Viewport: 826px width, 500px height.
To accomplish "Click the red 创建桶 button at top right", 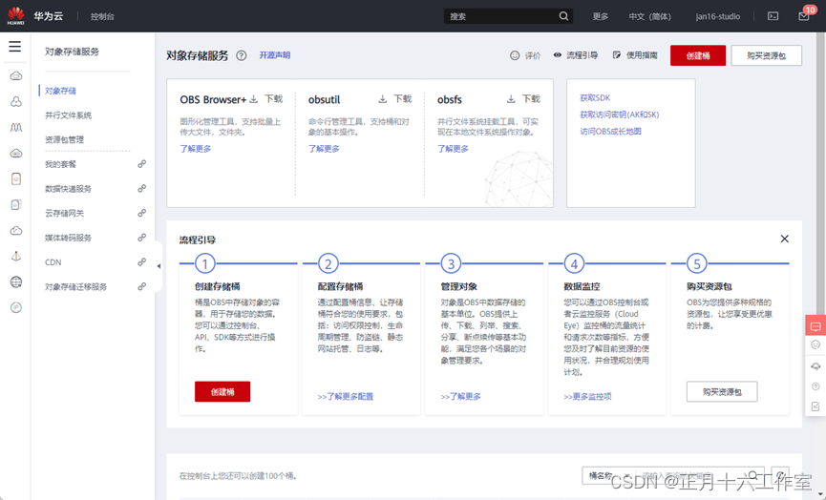I will (x=698, y=55).
